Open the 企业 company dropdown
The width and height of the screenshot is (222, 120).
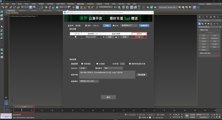click(x=129, y=25)
